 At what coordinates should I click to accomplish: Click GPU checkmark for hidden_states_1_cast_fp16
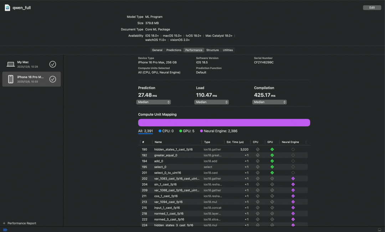pos(272,149)
